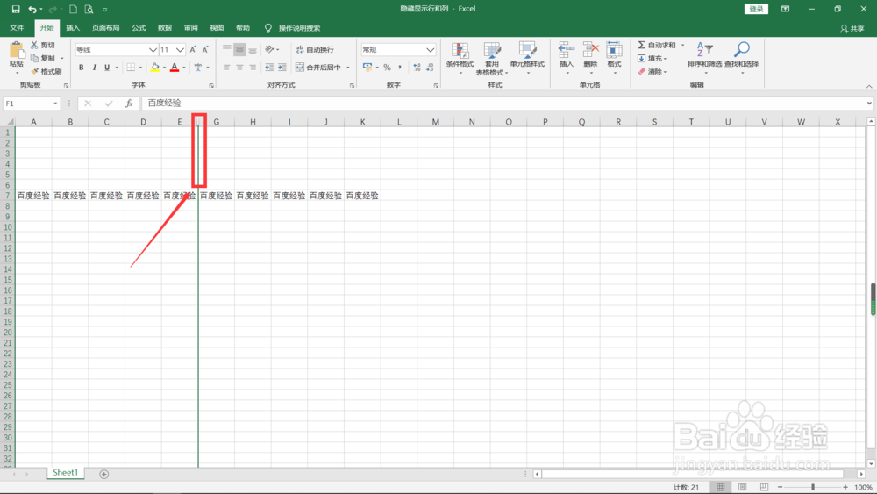This screenshot has height=494, width=877.
Task: Align text right
Action: (253, 68)
